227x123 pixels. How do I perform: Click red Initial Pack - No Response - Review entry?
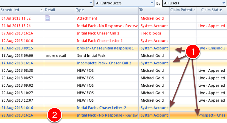pos(107,26)
